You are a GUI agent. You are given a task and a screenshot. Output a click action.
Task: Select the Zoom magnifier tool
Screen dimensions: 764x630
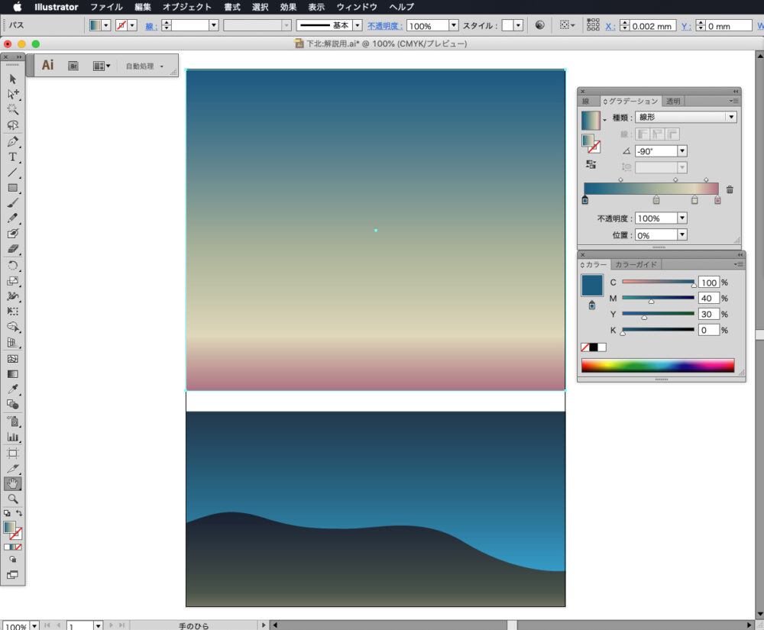(13, 499)
